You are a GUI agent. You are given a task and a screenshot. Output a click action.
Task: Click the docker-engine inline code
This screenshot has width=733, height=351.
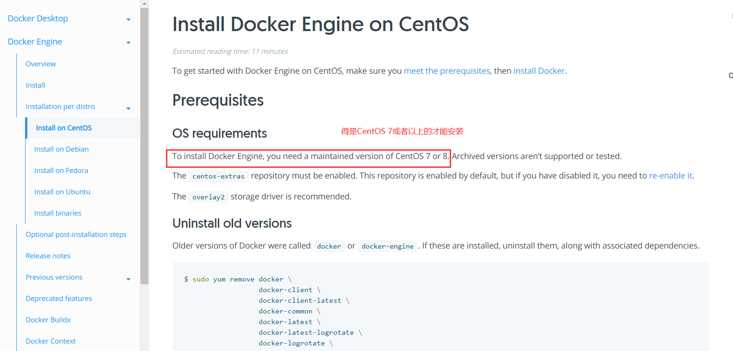tap(388, 246)
